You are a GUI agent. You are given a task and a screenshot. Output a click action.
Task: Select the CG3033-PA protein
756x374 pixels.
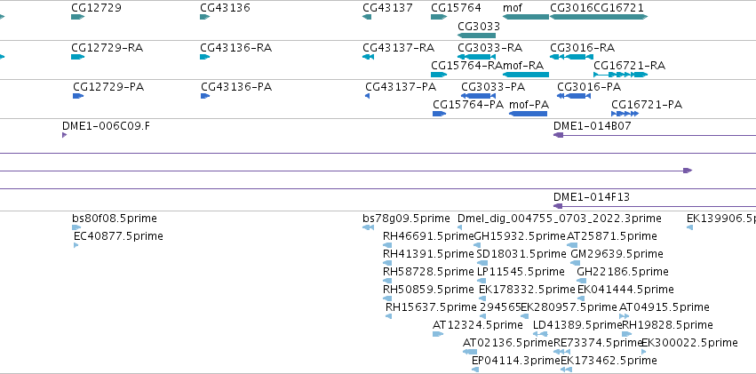[x=478, y=96]
